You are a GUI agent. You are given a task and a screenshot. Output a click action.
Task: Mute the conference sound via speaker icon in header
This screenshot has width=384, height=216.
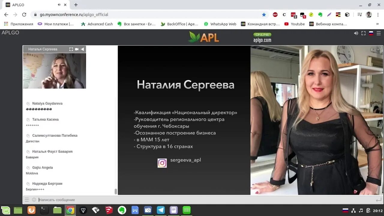(356, 33)
